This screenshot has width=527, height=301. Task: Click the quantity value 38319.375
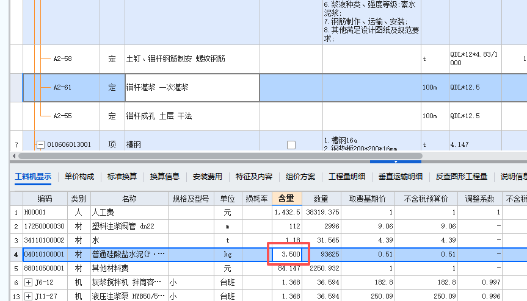pyautogui.click(x=322, y=212)
